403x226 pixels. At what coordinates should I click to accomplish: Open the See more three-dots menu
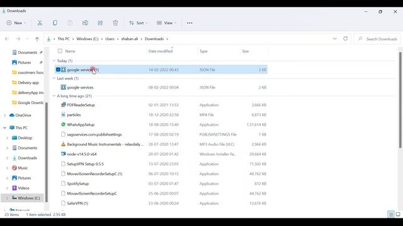(190, 23)
